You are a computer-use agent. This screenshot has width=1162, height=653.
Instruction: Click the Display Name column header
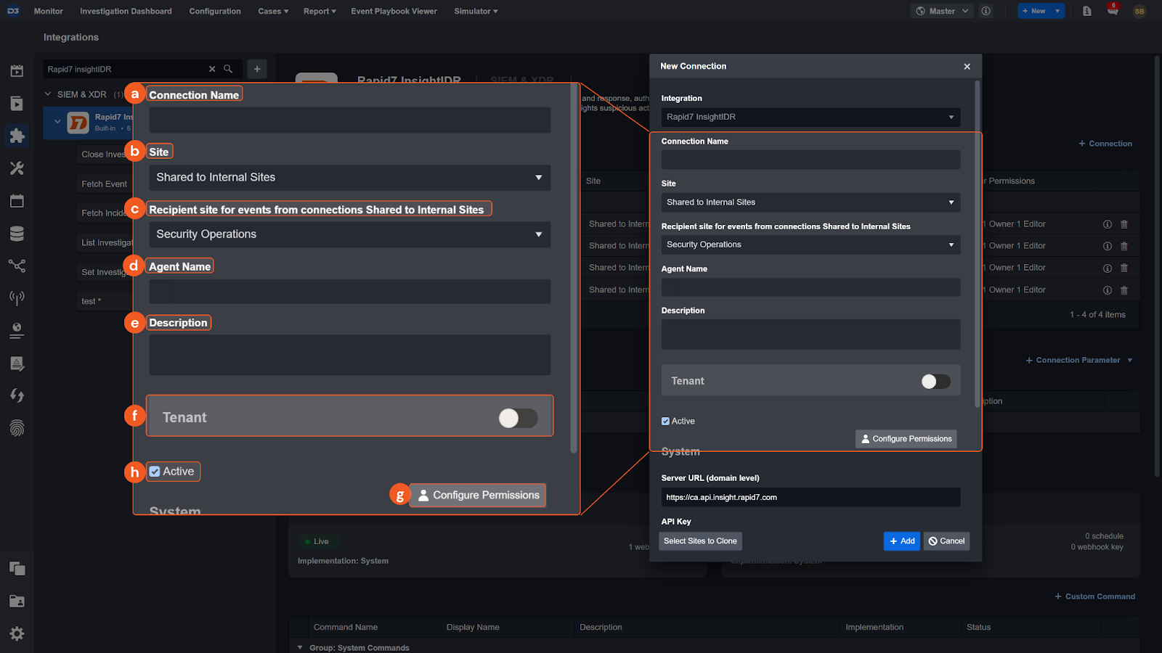pyautogui.click(x=473, y=628)
